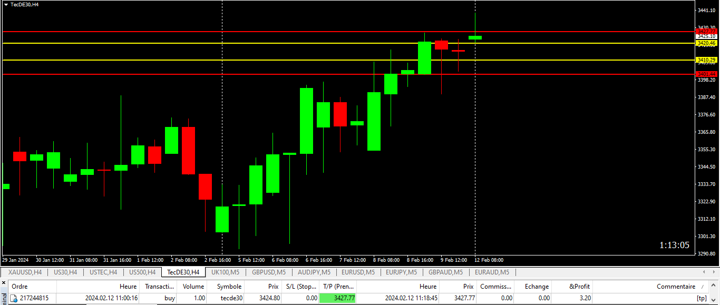Click the tecde30 symbol cell
The width and height of the screenshot is (720, 305).
(x=231, y=298)
